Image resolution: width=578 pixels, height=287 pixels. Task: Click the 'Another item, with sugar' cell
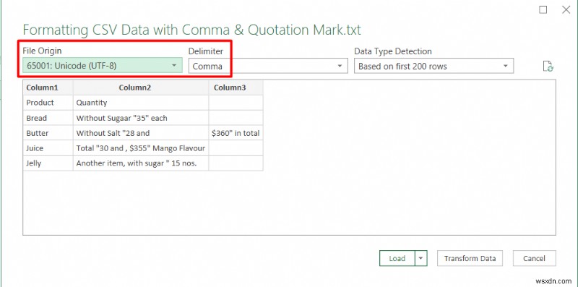click(x=141, y=163)
